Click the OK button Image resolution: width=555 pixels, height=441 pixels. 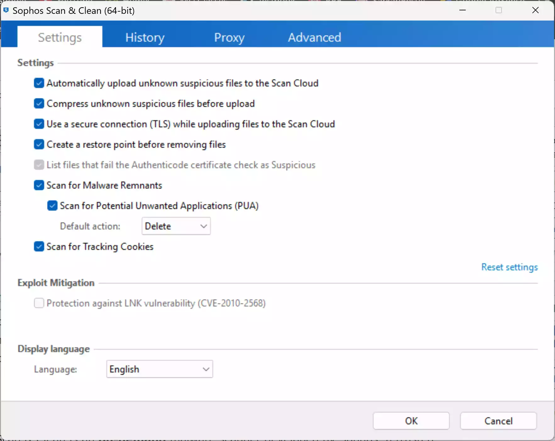point(411,421)
